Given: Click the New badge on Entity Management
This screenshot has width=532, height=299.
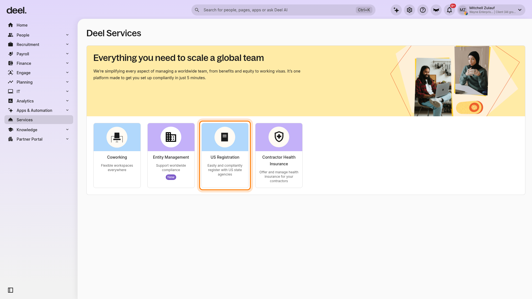Looking at the screenshot, I should 171,177.
